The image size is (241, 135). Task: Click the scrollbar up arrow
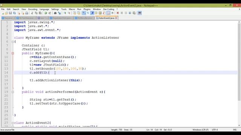pyautogui.click(x=239, y=22)
